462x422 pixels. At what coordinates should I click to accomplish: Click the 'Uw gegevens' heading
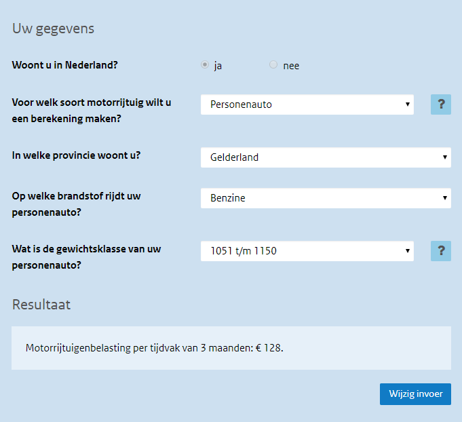53,28
